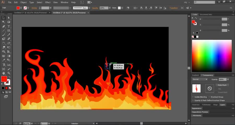Choose the Blend tool

pos(9,60)
